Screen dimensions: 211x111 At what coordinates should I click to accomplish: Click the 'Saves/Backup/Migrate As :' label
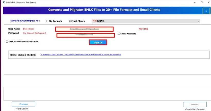25,21
